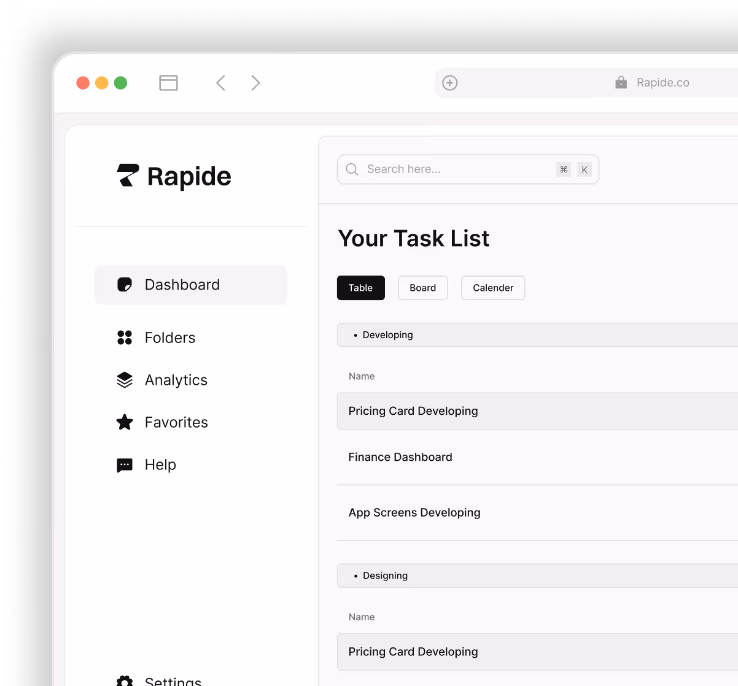This screenshot has width=738, height=686.
Task: Select the App Screens Developing task row
Action: click(414, 512)
